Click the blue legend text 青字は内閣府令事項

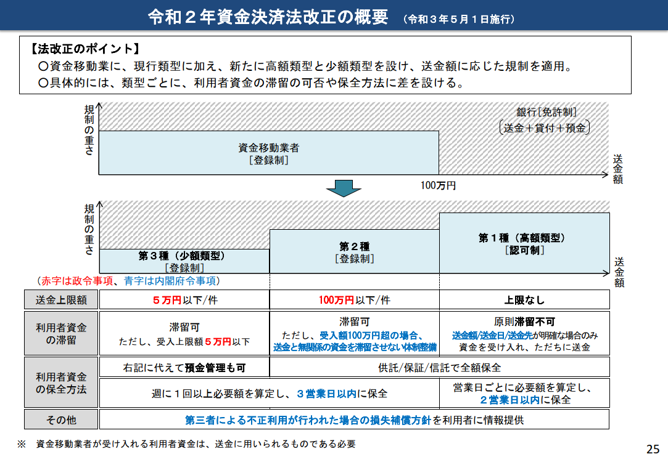[170, 281]
